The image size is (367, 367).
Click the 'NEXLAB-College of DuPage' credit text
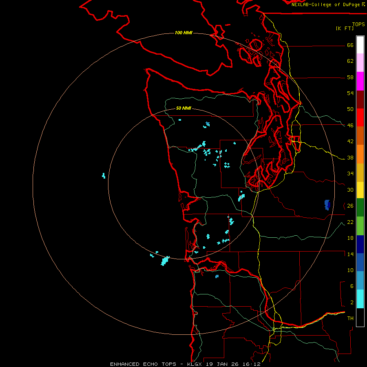tap(326, 4)
